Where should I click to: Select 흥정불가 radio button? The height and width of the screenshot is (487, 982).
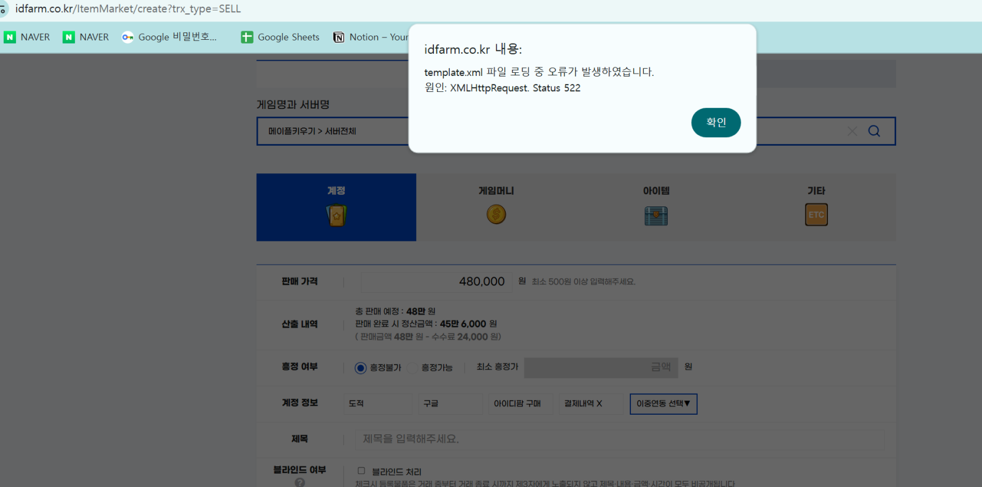tap(361, 368)
